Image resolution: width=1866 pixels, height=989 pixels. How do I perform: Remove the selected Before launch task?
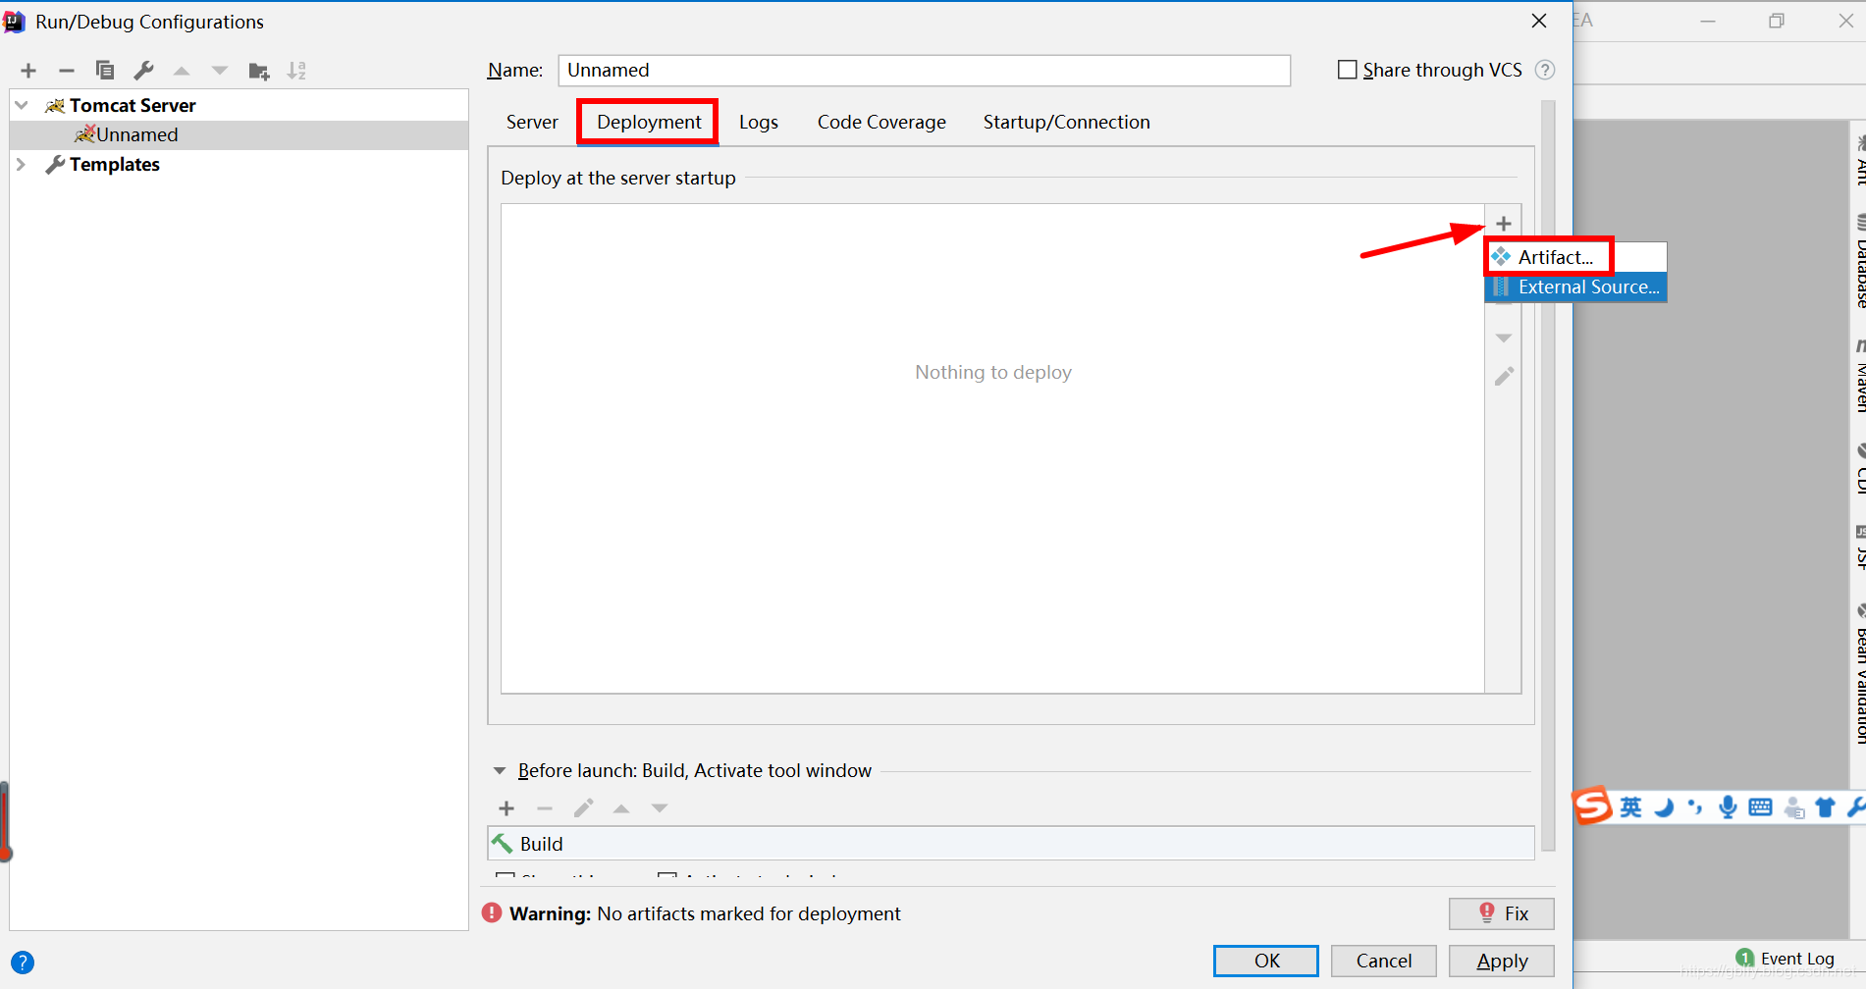545,808
